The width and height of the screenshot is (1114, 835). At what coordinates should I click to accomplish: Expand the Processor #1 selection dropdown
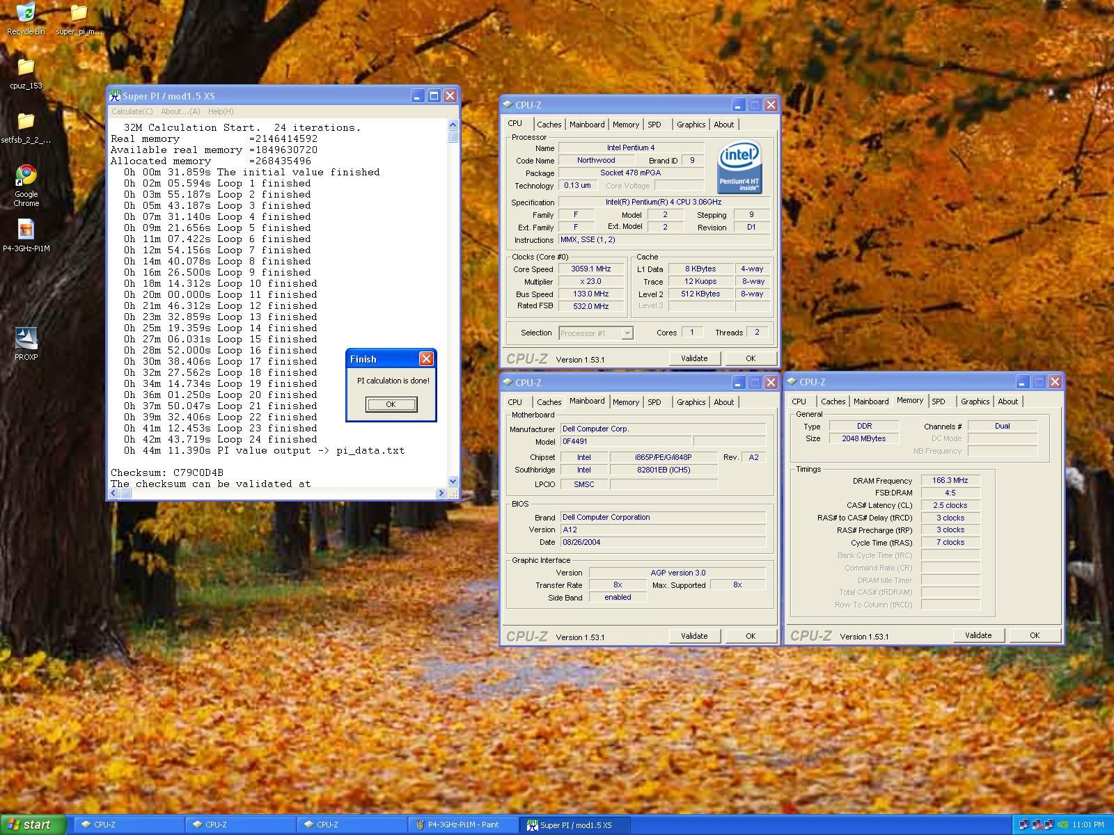point(627,333)
